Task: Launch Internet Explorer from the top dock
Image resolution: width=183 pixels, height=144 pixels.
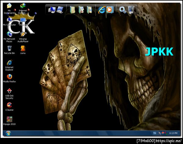Action: [102, 10]
